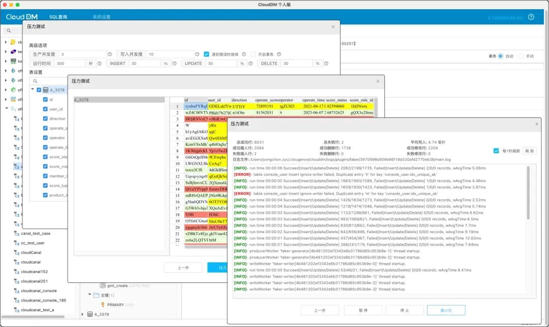Click the help icon after DELETE percentage

(x=326, y=63)
